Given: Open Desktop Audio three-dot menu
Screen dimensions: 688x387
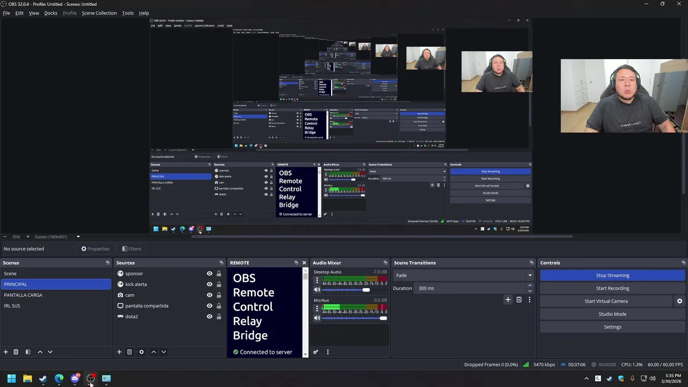Looking at the screenshot, I should pyautogui.click(x=317, y=281).
